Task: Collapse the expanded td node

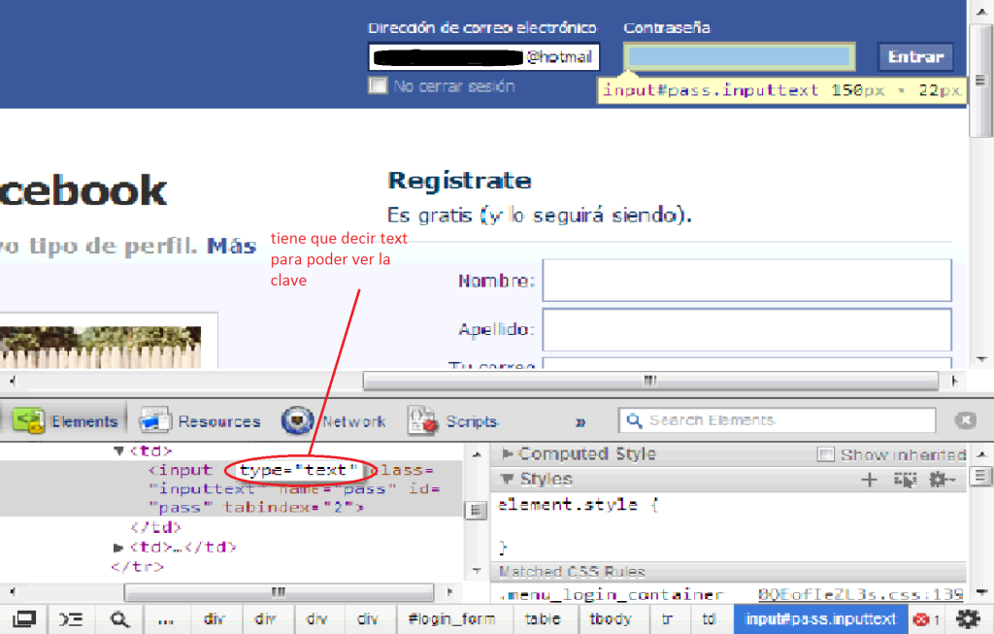Action: (118, 450)
